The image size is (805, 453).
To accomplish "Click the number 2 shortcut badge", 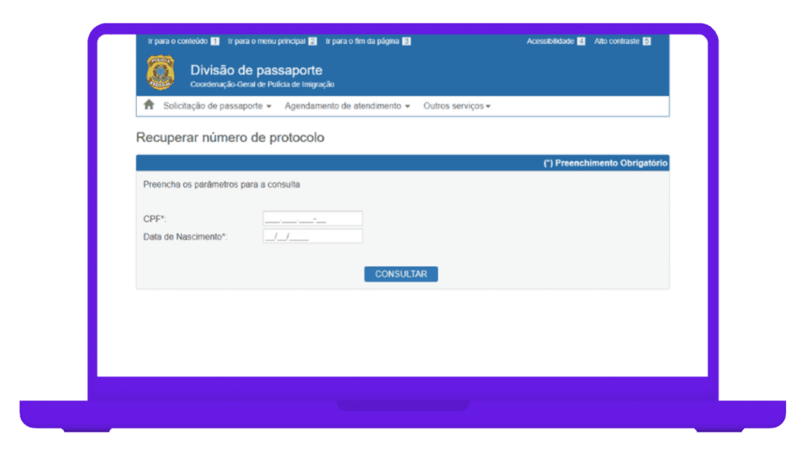I will [x=312, y=42].
